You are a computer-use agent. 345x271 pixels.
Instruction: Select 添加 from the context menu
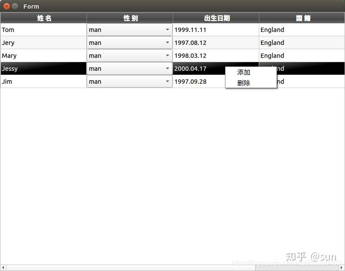[243, 72]
